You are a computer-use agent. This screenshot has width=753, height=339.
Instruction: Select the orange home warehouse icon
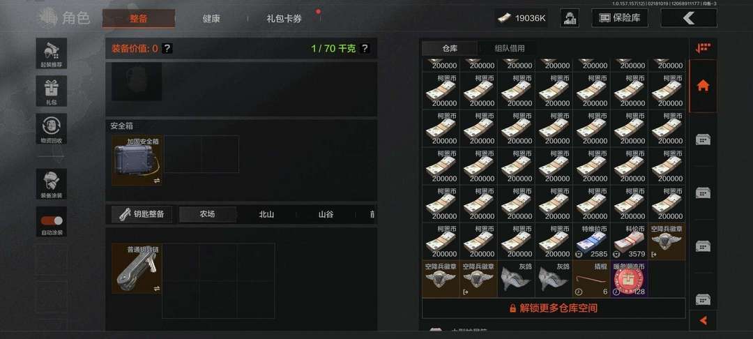pyautogui.click(x=703, y=86)
